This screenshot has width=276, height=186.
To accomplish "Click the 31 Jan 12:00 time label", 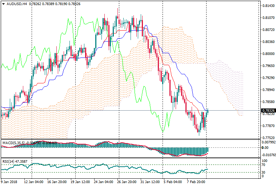I will pyautogui.click(x=151, y=181).
